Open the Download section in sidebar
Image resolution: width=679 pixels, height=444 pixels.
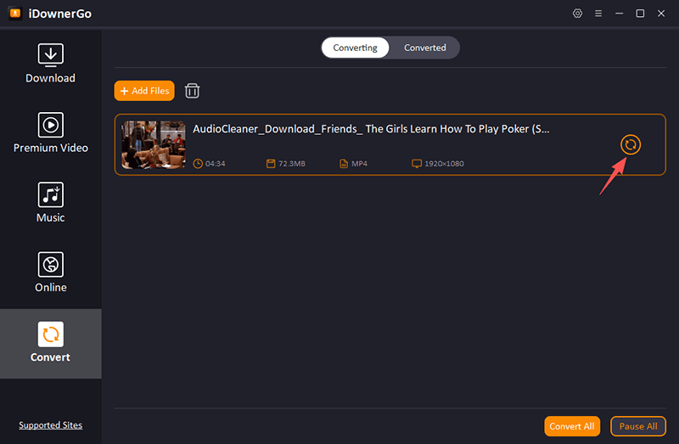[x=50, y=64]
